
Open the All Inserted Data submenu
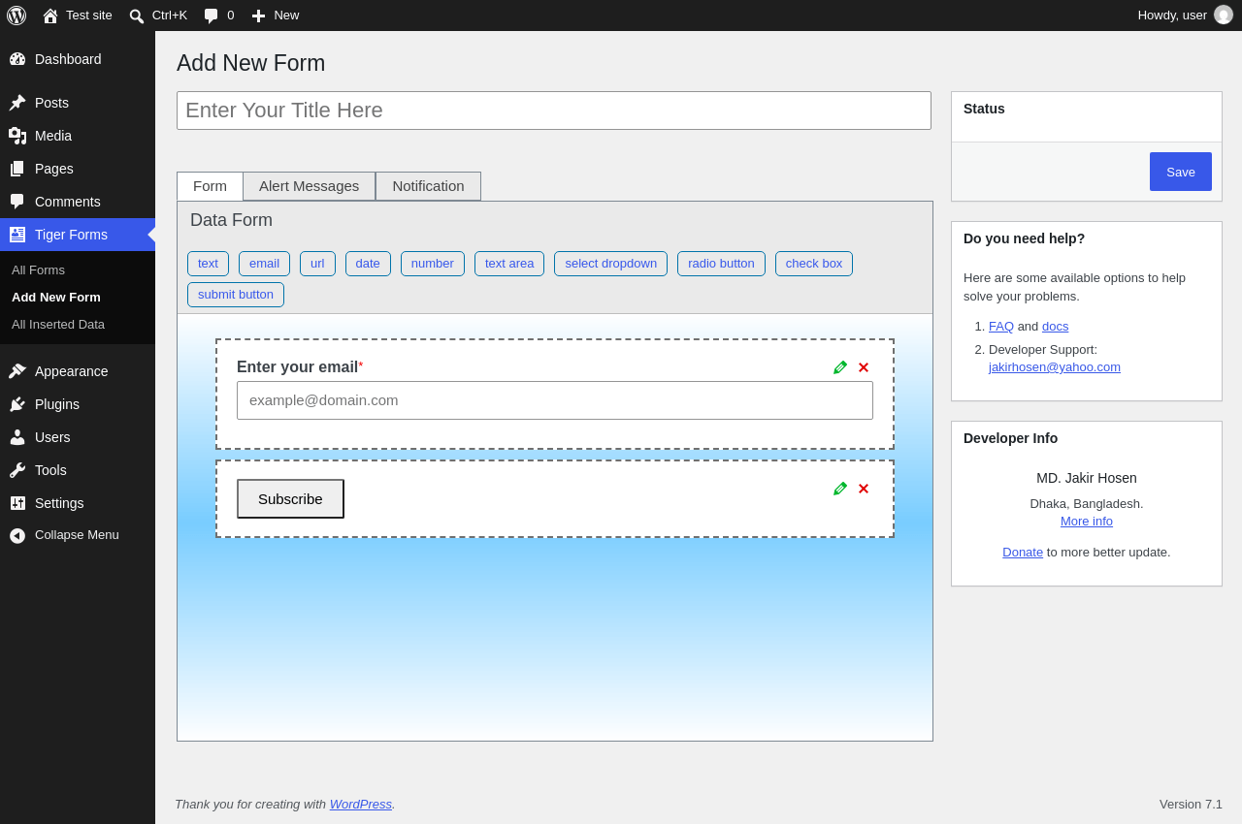point(58,325)
